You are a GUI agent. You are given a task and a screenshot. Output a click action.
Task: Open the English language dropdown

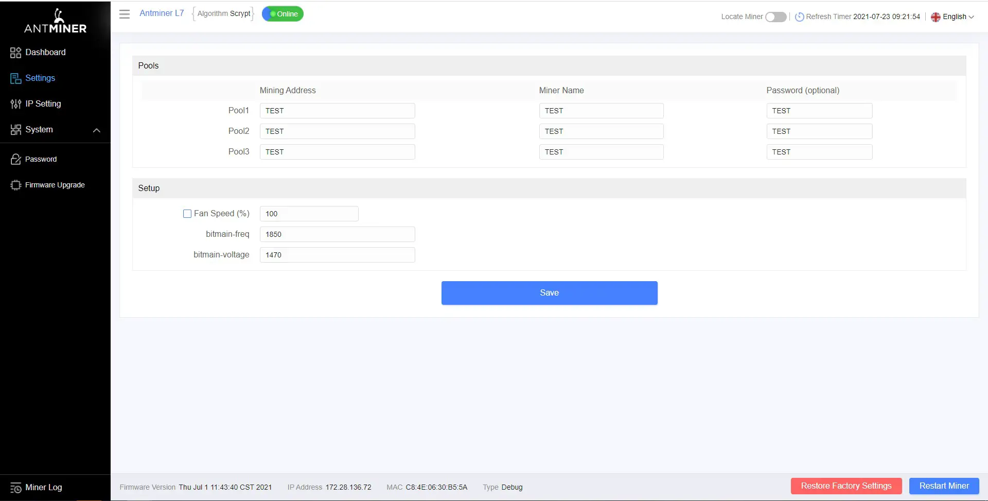tap(952, 17)
